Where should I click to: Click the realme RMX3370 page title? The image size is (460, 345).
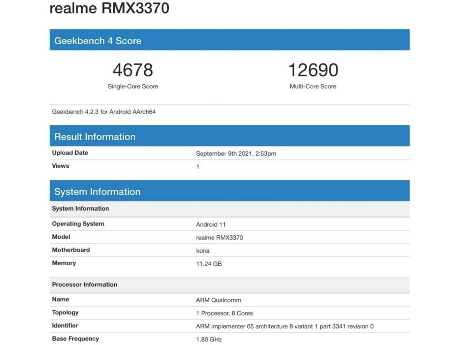click(x=109, y=8)
